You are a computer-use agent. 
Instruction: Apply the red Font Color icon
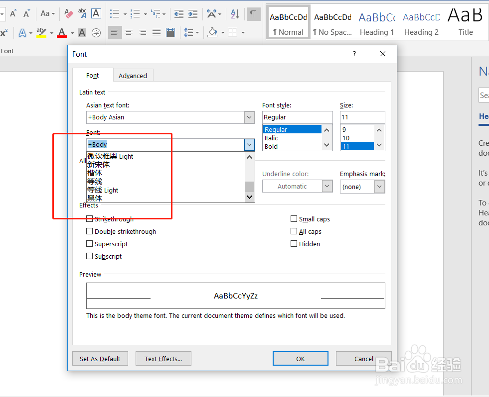(x=61, y=32)
